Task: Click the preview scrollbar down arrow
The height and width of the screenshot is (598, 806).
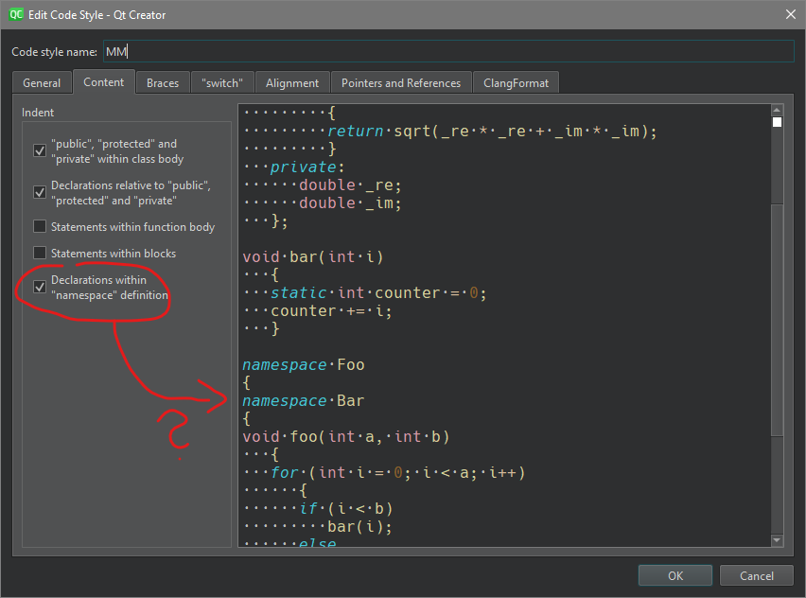Action: click(777, 540)
